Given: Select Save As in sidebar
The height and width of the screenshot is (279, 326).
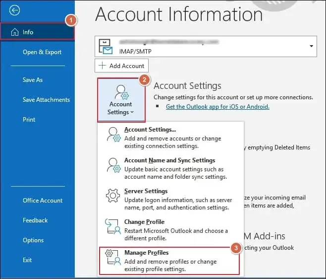Looking at the screenshot, I should (x=33, y=80).
